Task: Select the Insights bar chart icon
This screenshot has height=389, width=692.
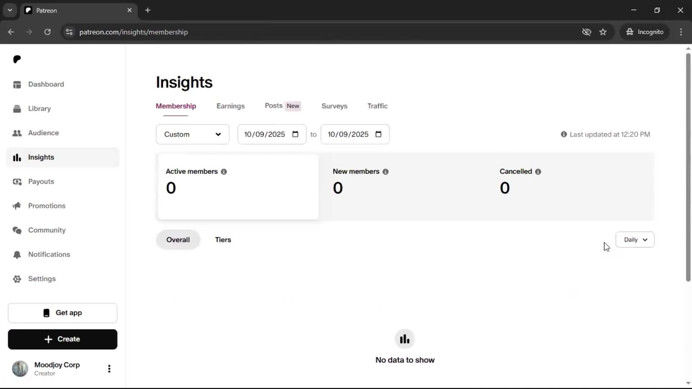Action: [17, 157]
